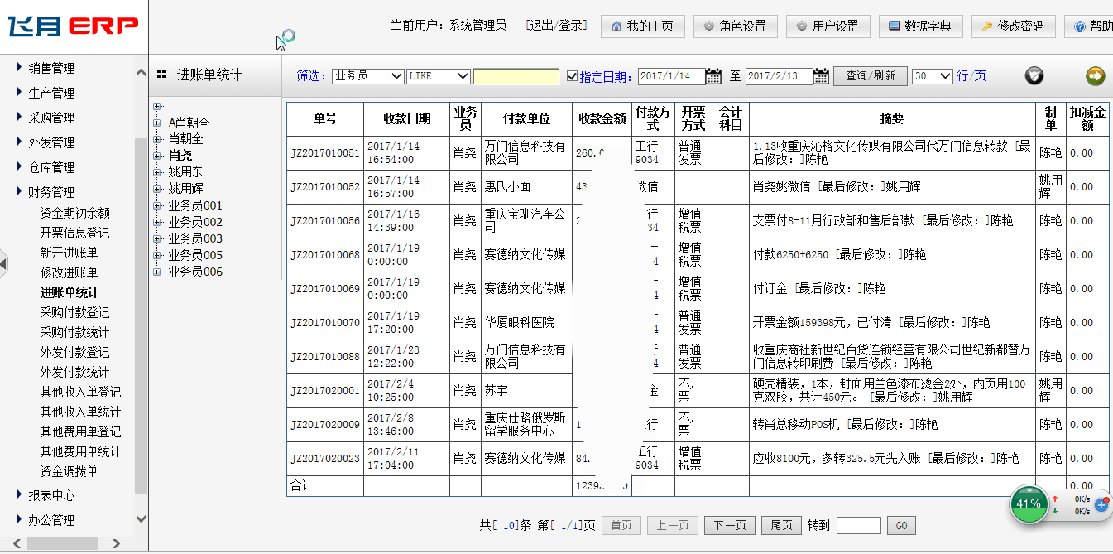The height and width of the screenshot is (554, 1113).
Task: Toggle the 指定日期 checkbox
Action: pos(572,76)
